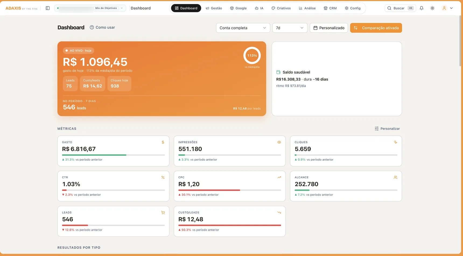
Task: Go to the Criativos tab
Action: click(281, 8)
